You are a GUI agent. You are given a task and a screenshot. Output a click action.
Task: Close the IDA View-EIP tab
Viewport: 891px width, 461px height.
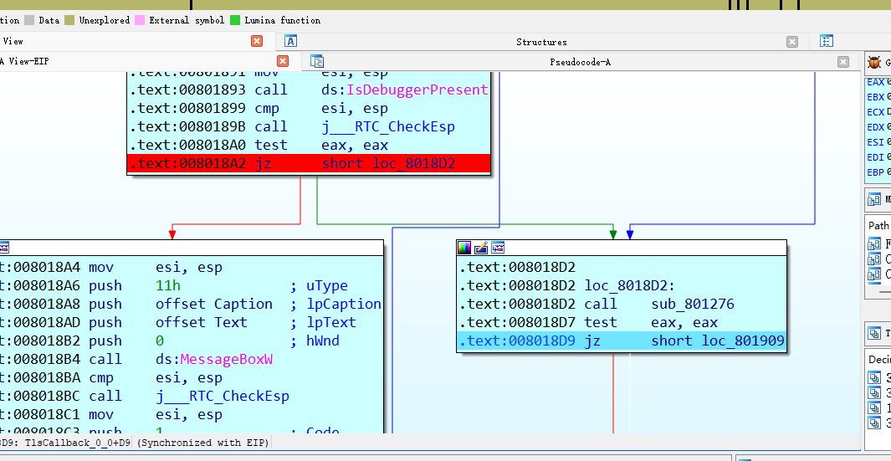point(283,61)
